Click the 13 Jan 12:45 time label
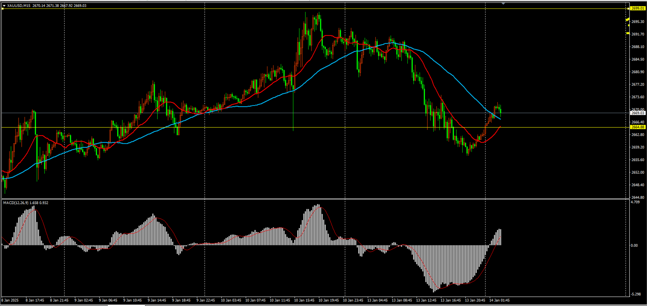This screenshot has width=647, height=306. pos(426,300)
